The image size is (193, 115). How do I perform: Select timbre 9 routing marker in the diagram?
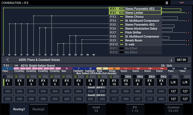(51, 55)
